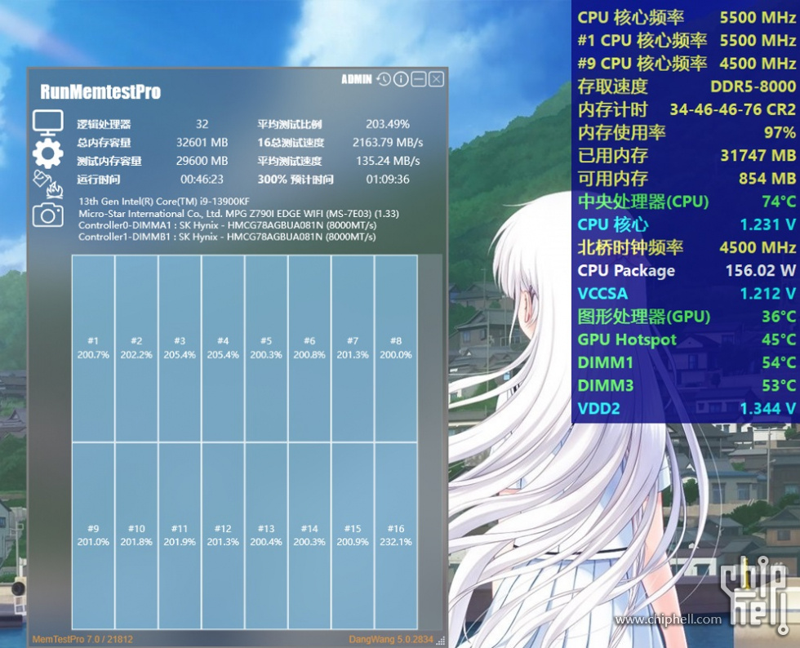Click the 2163.79 MB/s total speed value
The height and width of the screenshot is (648, 800).
[388, 142]
